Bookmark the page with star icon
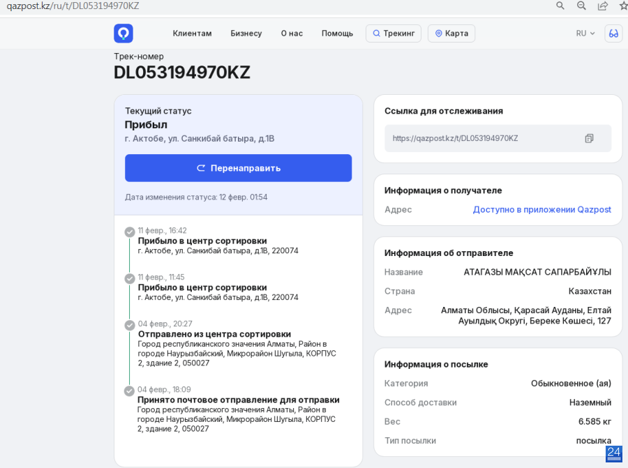 click(624, 6)
